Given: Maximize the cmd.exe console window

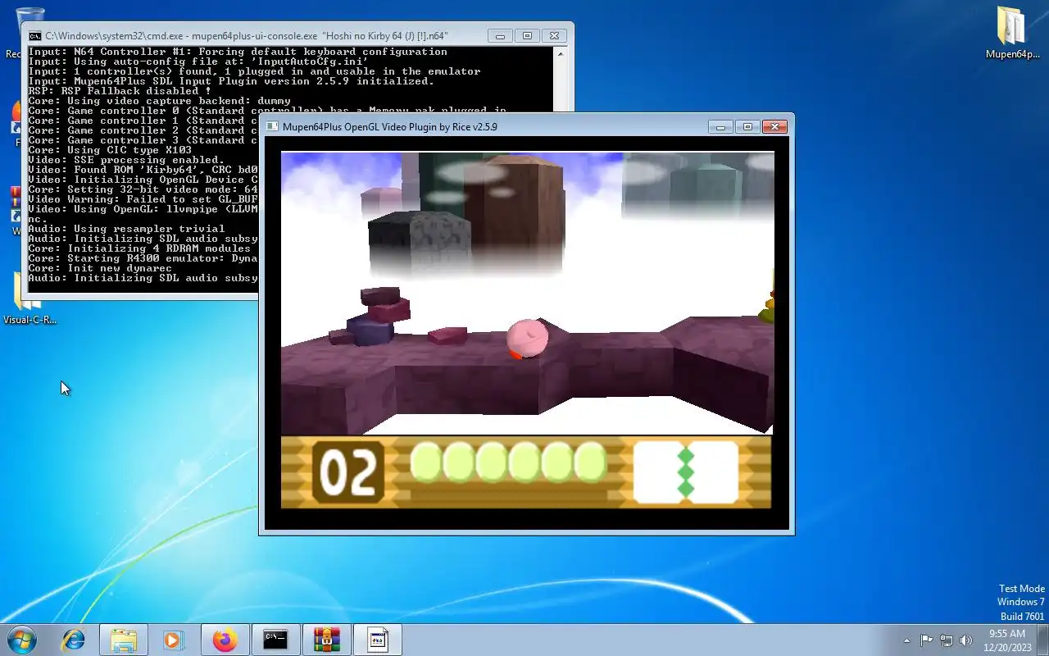Looking at the screenshot, I should pos(527,36).
